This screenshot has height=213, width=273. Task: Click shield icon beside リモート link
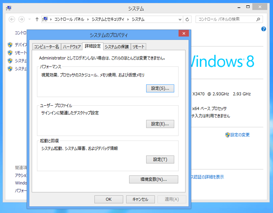10,53
